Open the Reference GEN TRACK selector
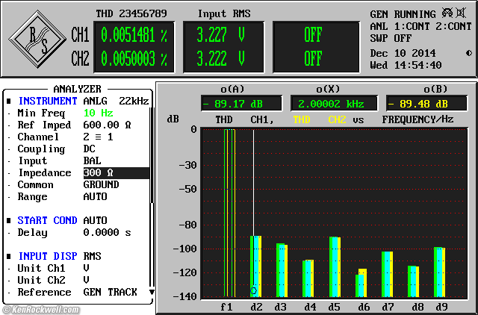Screen dimensions: 478x315 pyautogui.click(x=110, y=292)
